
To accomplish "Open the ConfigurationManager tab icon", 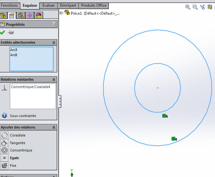I will tap(21, 15).
